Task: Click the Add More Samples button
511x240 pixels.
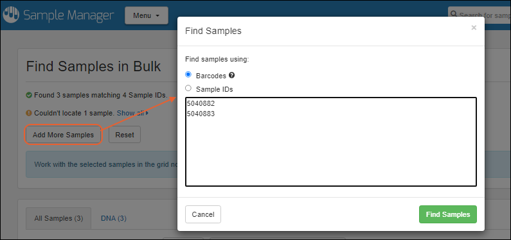Action: (x=63, y=135)
